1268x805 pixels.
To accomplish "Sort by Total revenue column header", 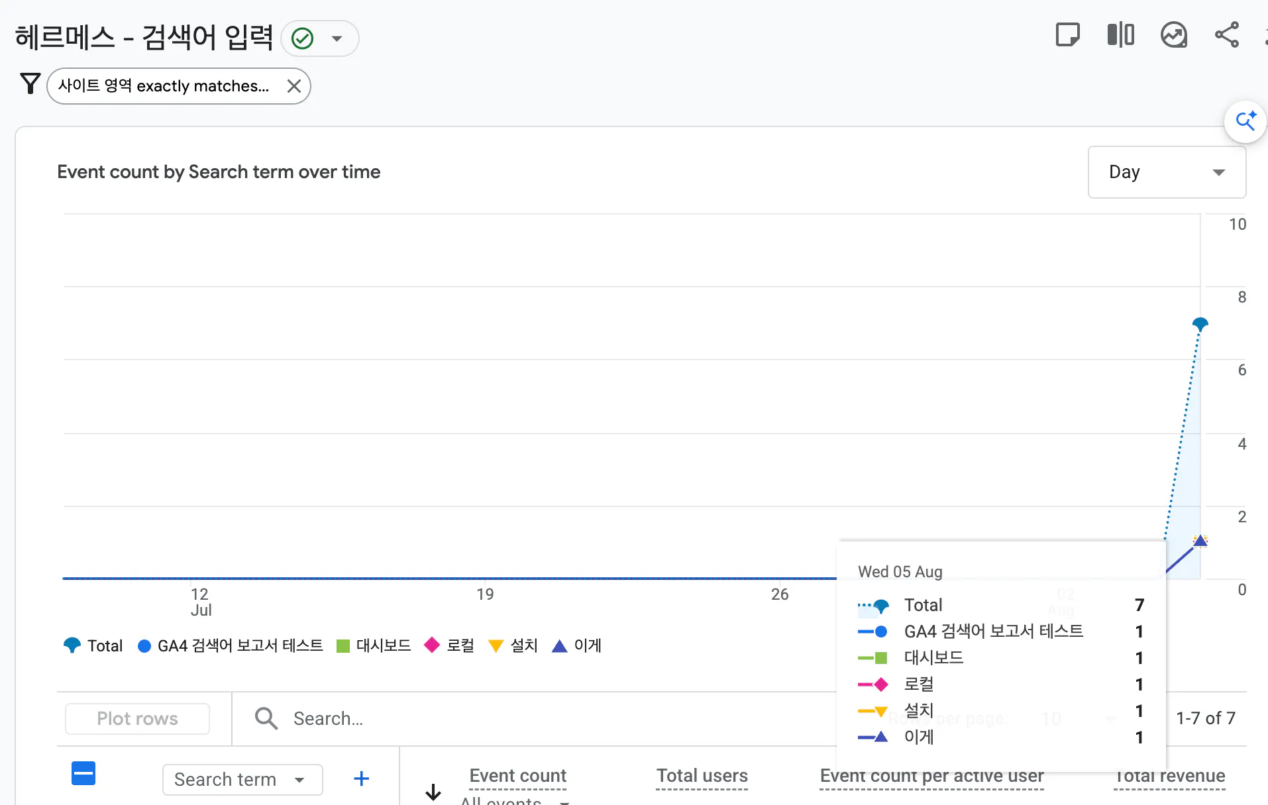I will tap(1170, 776).
